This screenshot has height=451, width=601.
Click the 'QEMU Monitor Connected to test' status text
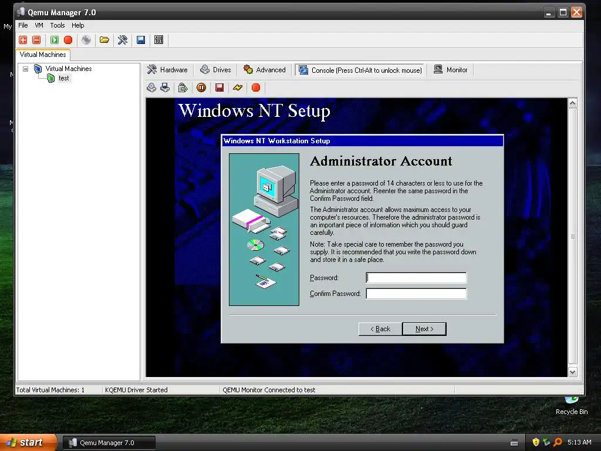(269, 390)
